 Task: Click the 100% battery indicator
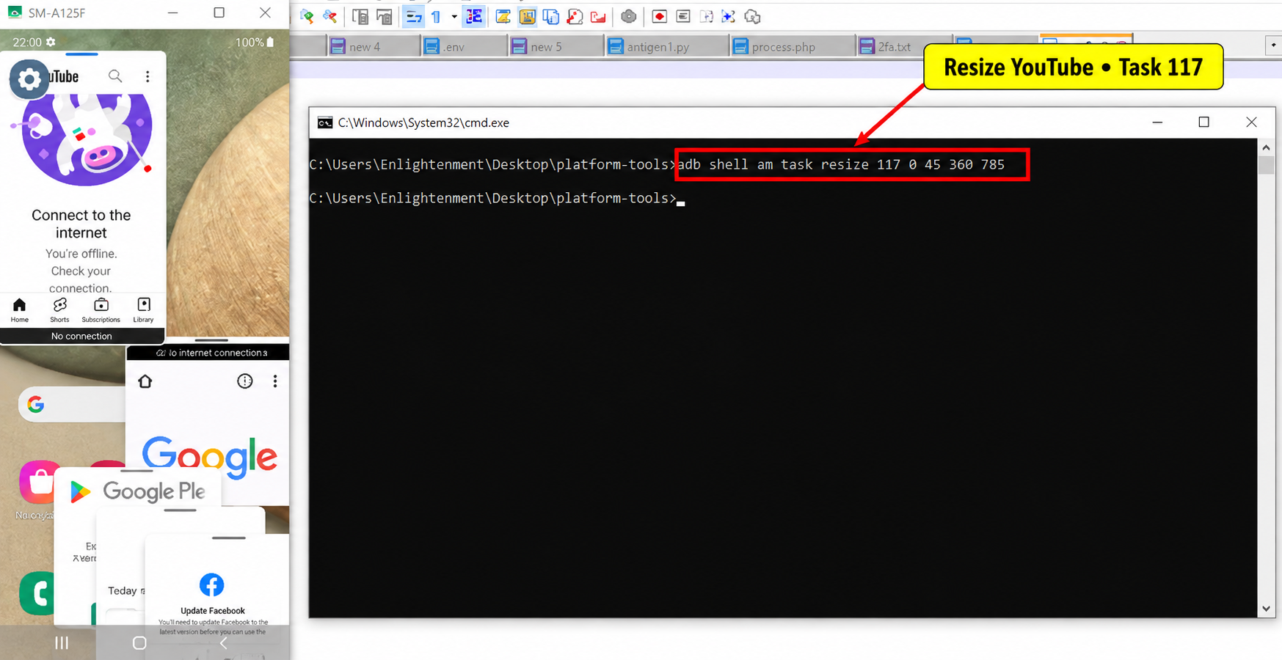(255, 43)
